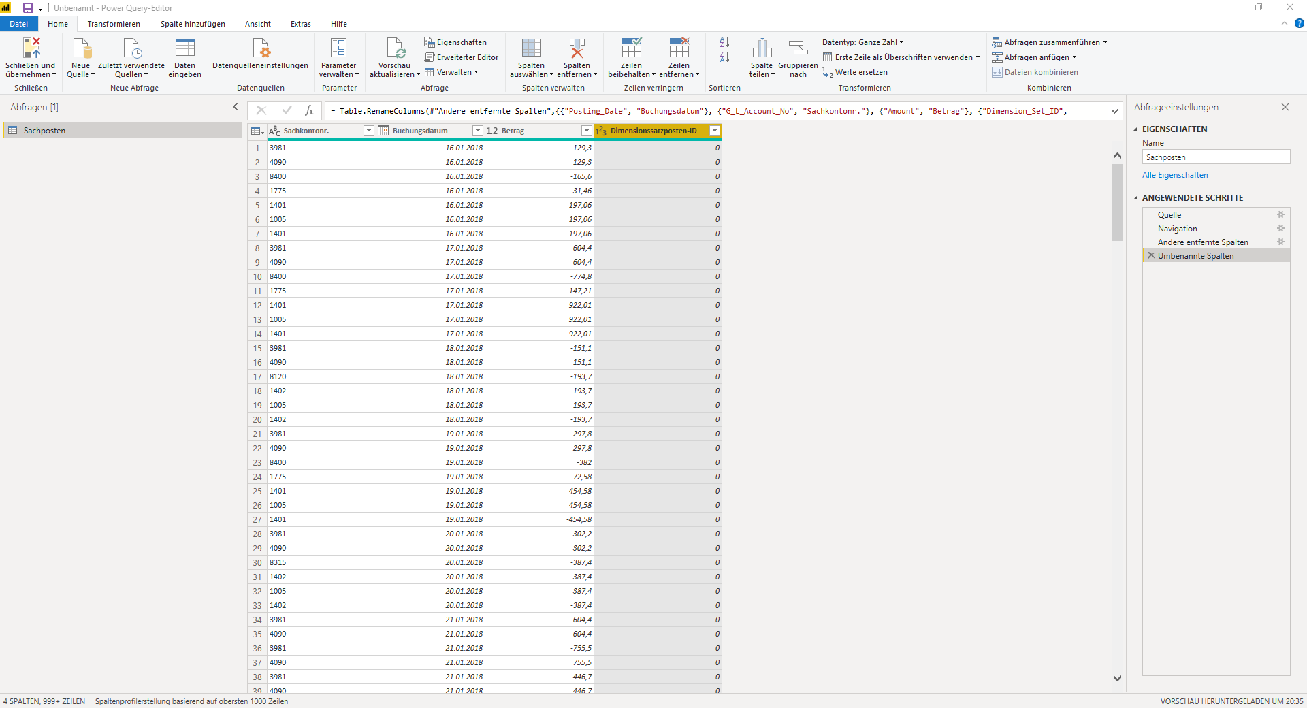Click Spalten auswählen icon
1307x708 pixels.
coord(532,48)
